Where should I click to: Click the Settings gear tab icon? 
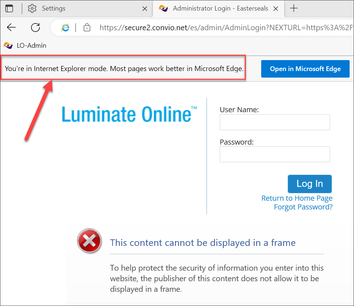(x=32, y=8)
